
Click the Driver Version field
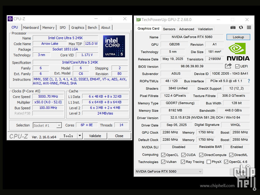click(x=205, y=118)
